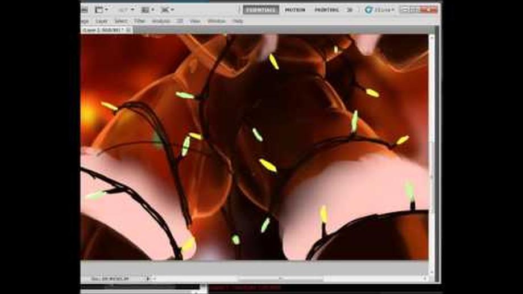
Task: Open the CS Live menu
Action: point(379,10)
